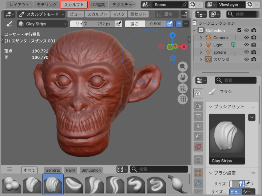Switch to the レイアウト workspace tab
Image resolution: width=262 pixels, height=196 pixels.
tap(20, 5)
